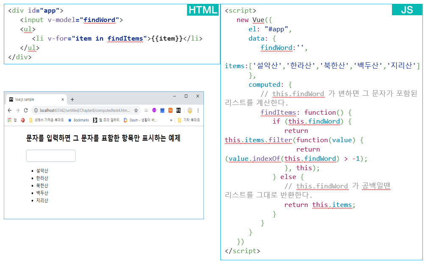Open the '기타 북마크' folder
Screen dimensions: 425x262
pos(189,120)
